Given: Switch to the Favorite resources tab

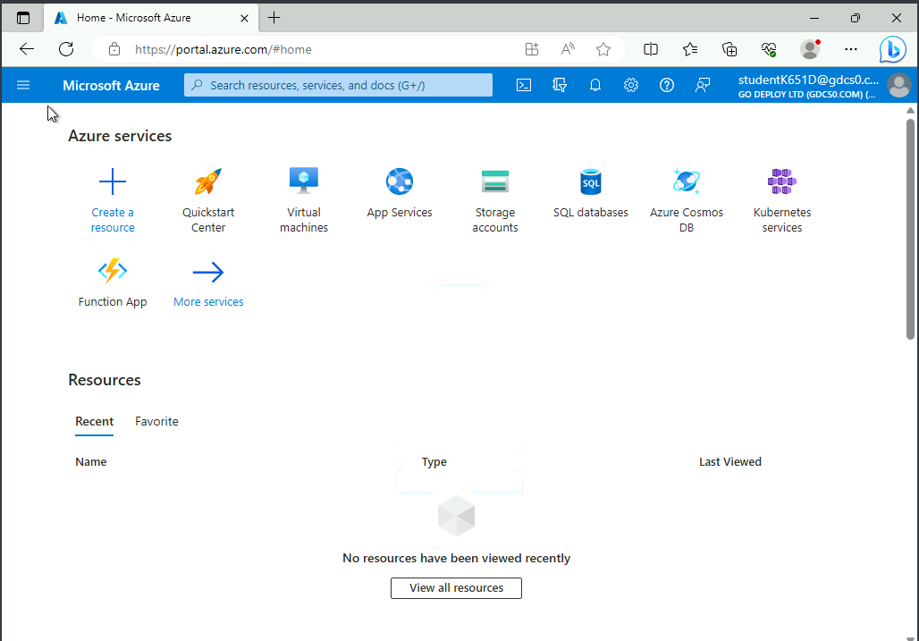Looking at the screenshot, I should pyautogui.click(x=156, y=421).
